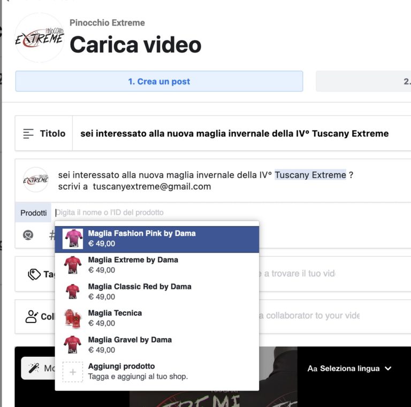Click the tags input field
The image size is (411, 407).
pyautogui.click(x=335, y=273)
